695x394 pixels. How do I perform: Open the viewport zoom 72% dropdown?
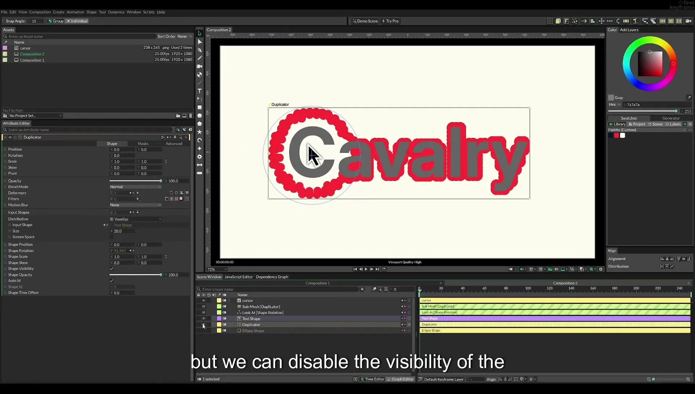pyautogui.click(x=217, y=269)
